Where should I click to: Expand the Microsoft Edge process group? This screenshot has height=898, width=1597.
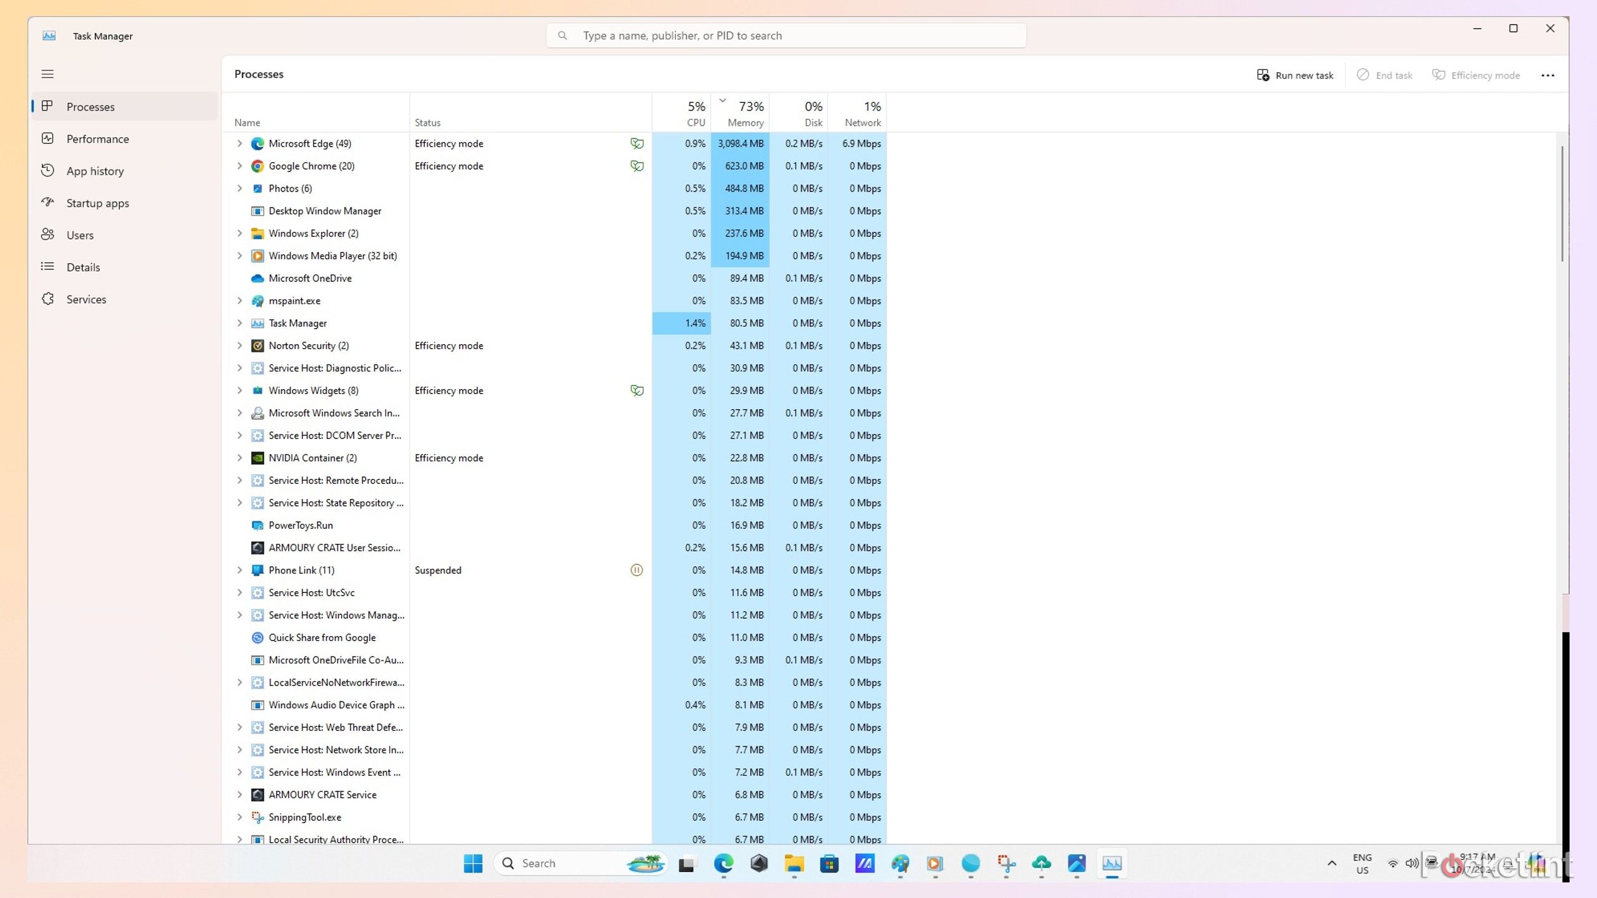[240, 143]
